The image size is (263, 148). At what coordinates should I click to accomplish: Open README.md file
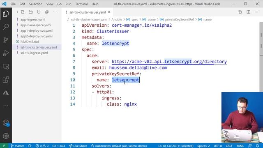pyautogui.click(x=30, y=42)
